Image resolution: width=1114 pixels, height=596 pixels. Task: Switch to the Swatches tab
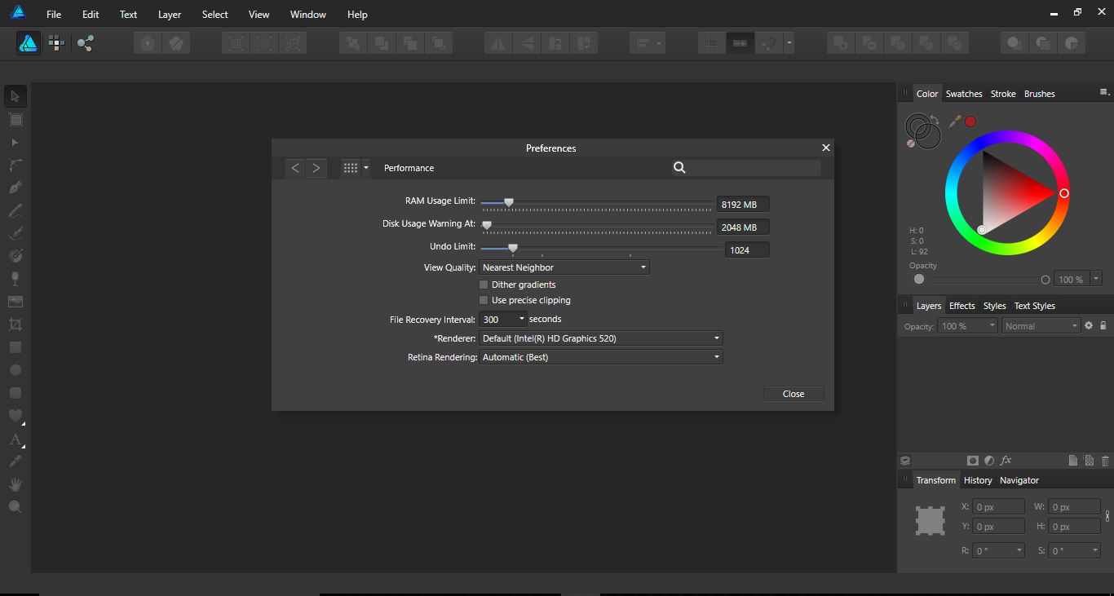(964, 93)
